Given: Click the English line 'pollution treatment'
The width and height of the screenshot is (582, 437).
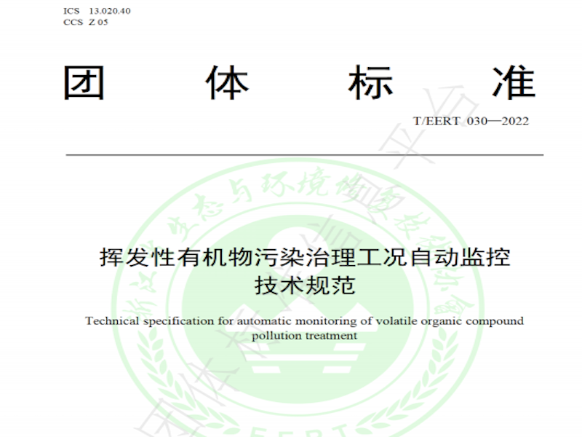Looking at the screenshot, I should coord(304,336).
